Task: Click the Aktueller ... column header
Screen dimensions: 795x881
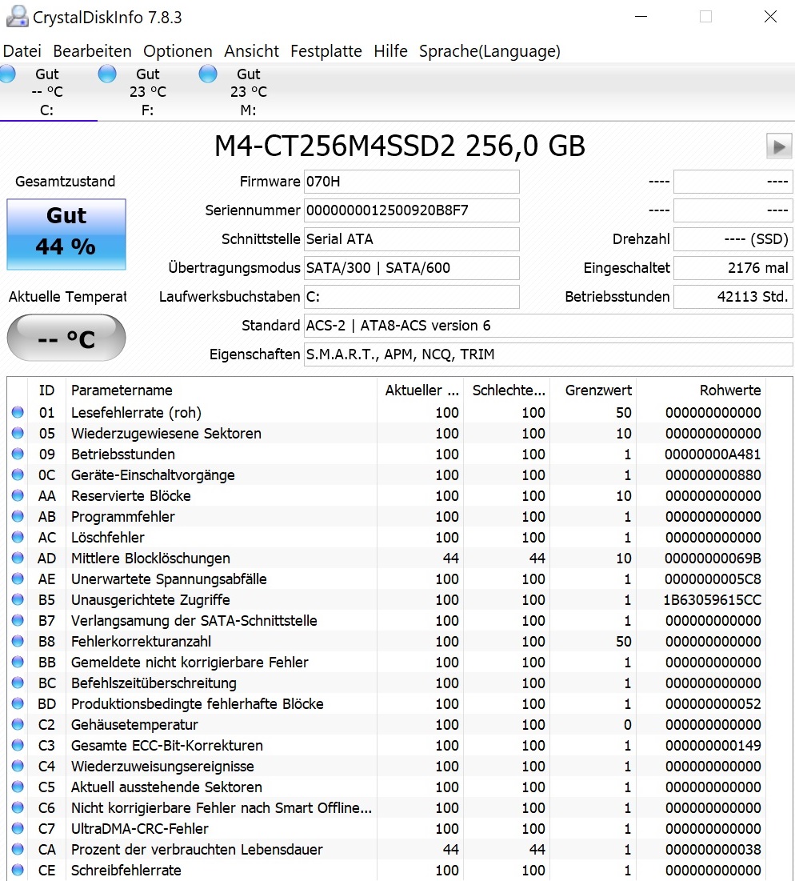Action: point(421,390)
